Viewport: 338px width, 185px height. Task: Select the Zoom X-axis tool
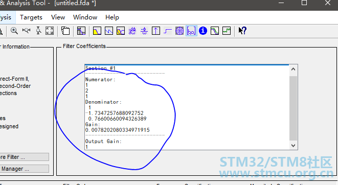tap(26, 31)
